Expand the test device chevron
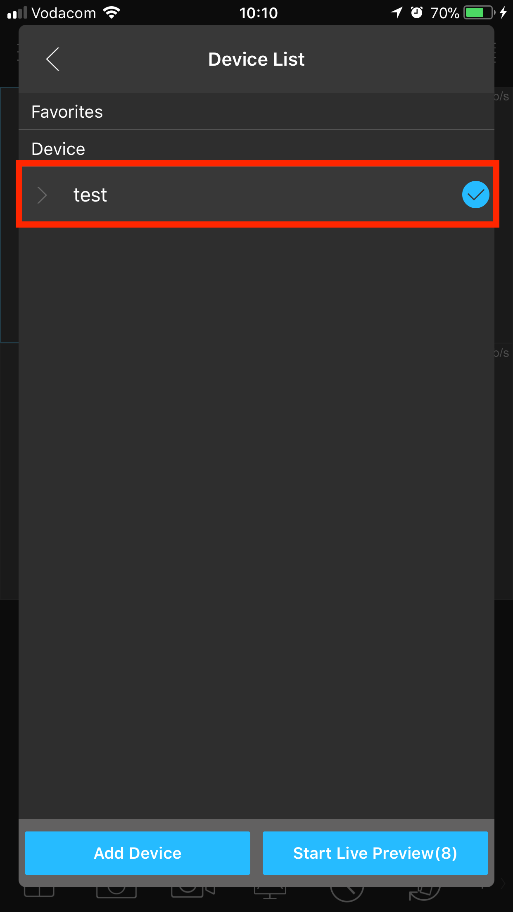Image resolution: width=513 pixels, height=912 pixels. [42, 195]
